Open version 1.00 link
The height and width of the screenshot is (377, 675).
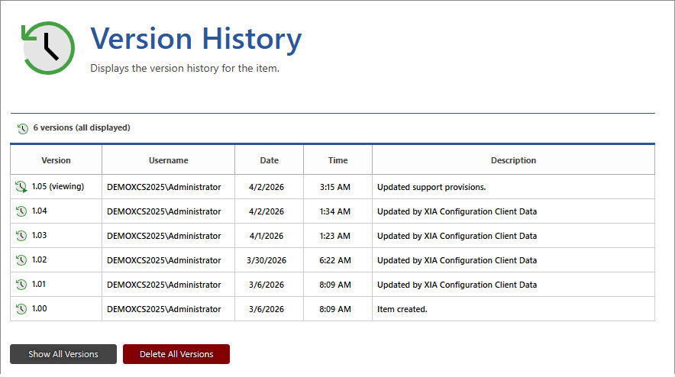pos(39,309)
